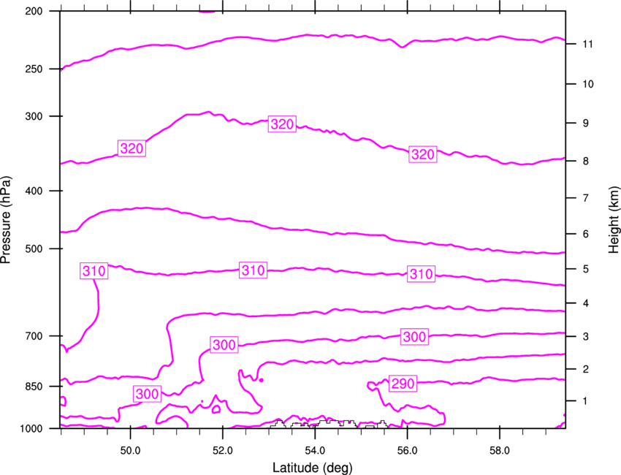Screen dimensions: 621x475
Task: Select the 850 pressure tick label
Action: 34,387
